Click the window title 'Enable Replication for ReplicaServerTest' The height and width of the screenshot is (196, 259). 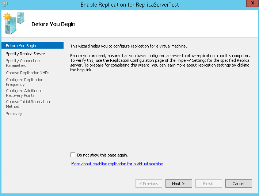point(130,5)
